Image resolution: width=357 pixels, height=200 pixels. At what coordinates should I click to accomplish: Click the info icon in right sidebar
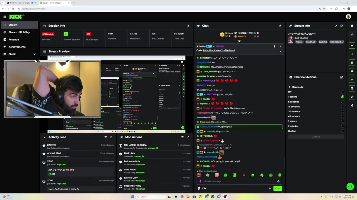coord(352,26)
